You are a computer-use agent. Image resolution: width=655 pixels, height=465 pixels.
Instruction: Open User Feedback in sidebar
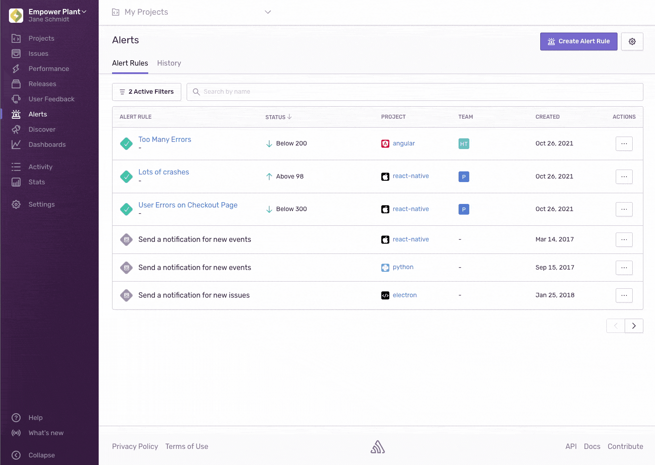[x=51, y=99]
